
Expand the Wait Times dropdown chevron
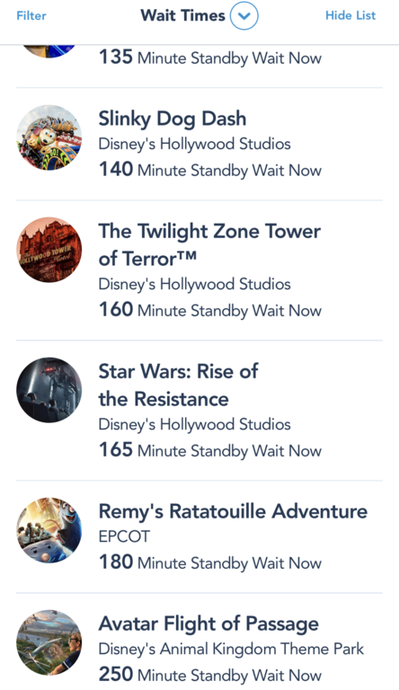pyautogui.click(x=244, y=16)
